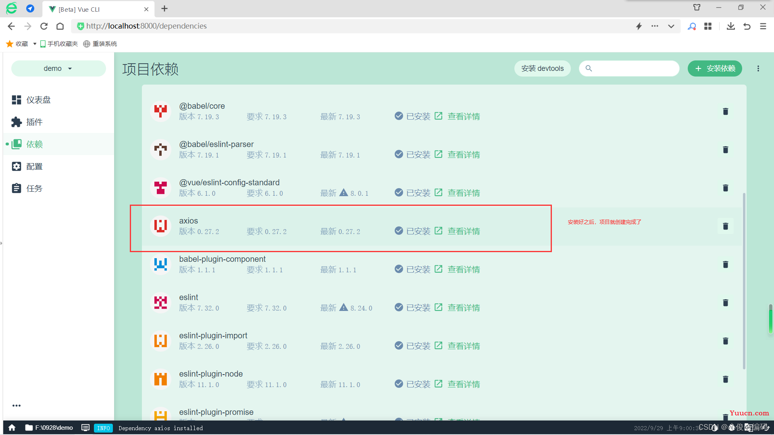Open 查看详情 link for eslint
Viewport: 774px width, 435px height.
[x=464, y=308]
